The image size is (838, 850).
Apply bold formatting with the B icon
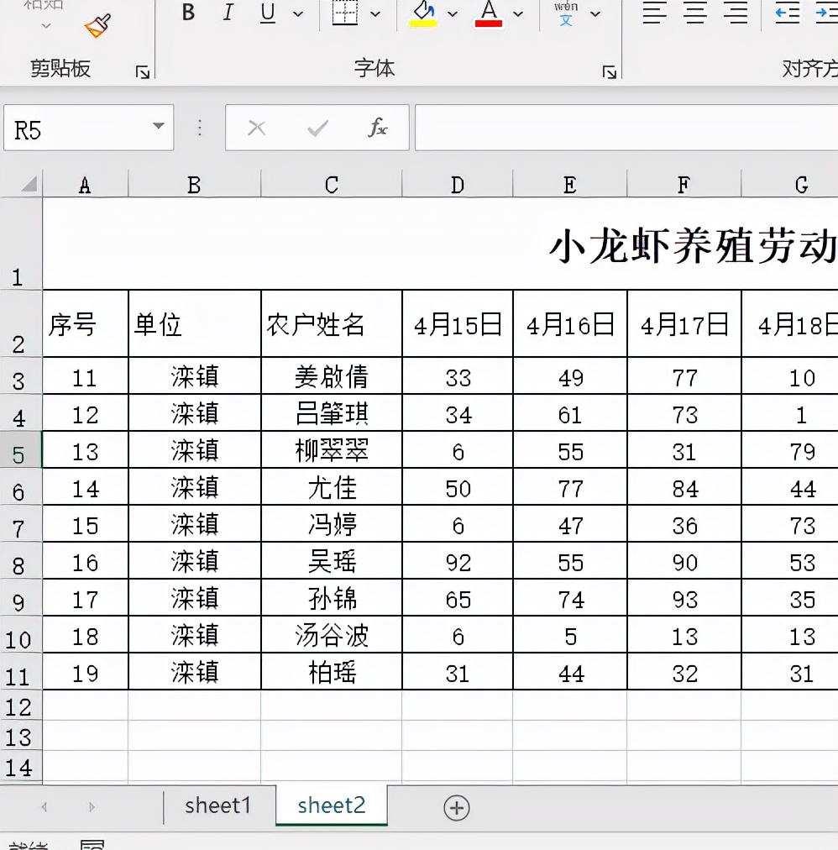point(188,13)
